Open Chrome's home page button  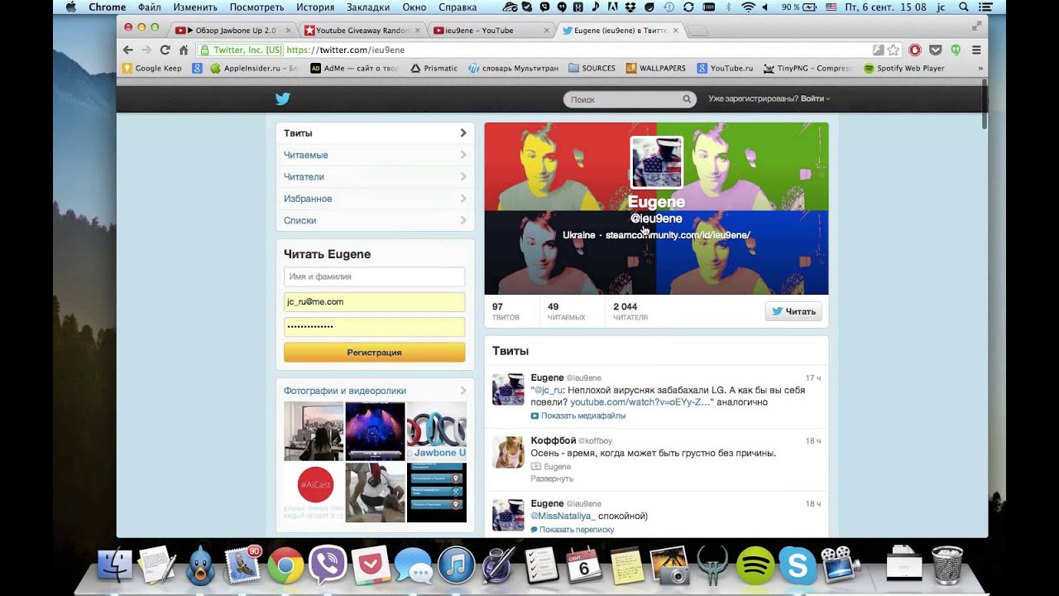[x=184, y=50]
